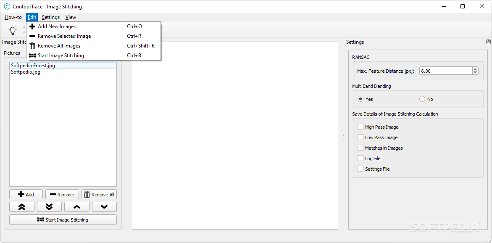
Task: Decrease Max. Feature Distance with down arrow
Action: pyautogui.click(x=475, y=73)
